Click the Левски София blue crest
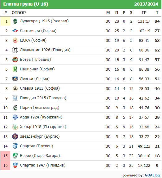The height and width of the screenshot is (178, 162). (15, 79)
